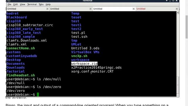
Task: Click the vncXp.sh script name
Action: click(79, 56)
